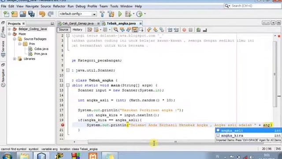This screenshot has width=282, height=159.
Task: Toggle Bookmark on current line
Action: [162, 30]
